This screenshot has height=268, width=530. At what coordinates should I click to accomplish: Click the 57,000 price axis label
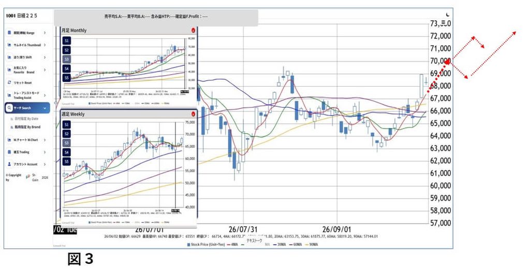point(440,223)
